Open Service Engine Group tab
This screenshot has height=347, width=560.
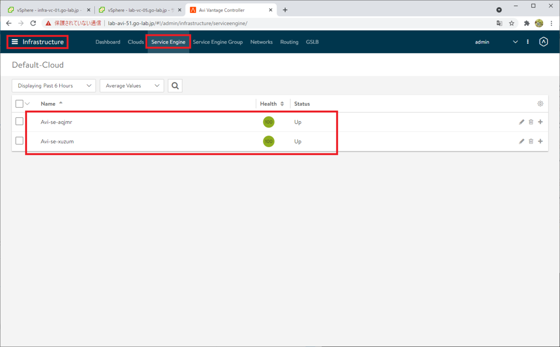coord(217,42)
